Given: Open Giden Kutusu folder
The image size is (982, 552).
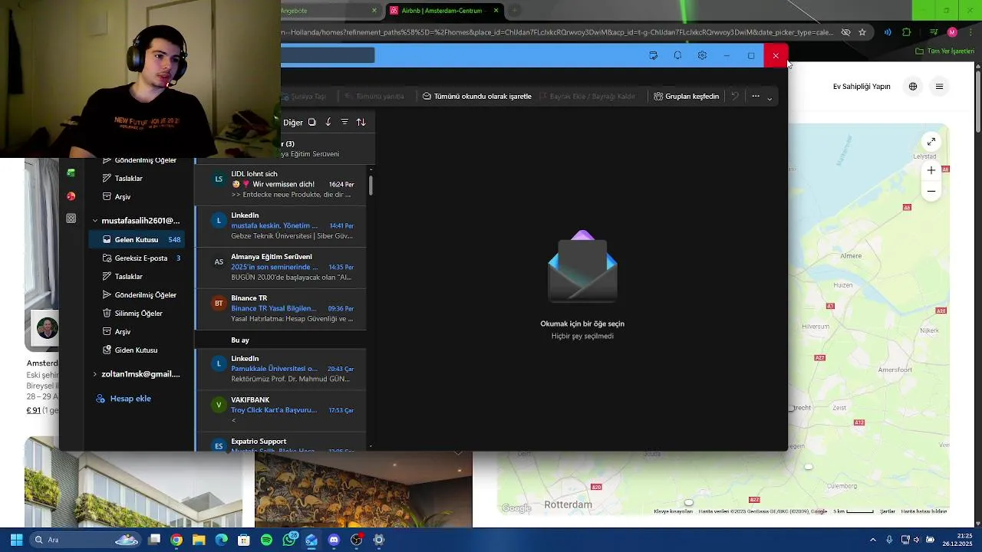Looking at the screenshot, I should [x=137, y=350].
